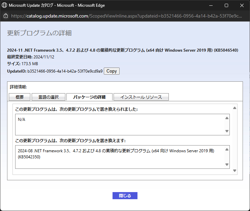This screenshot has width=250, height=211.
Task: Click the 最終変更日時 date 2024/11/12
Action: click(44, 57)
